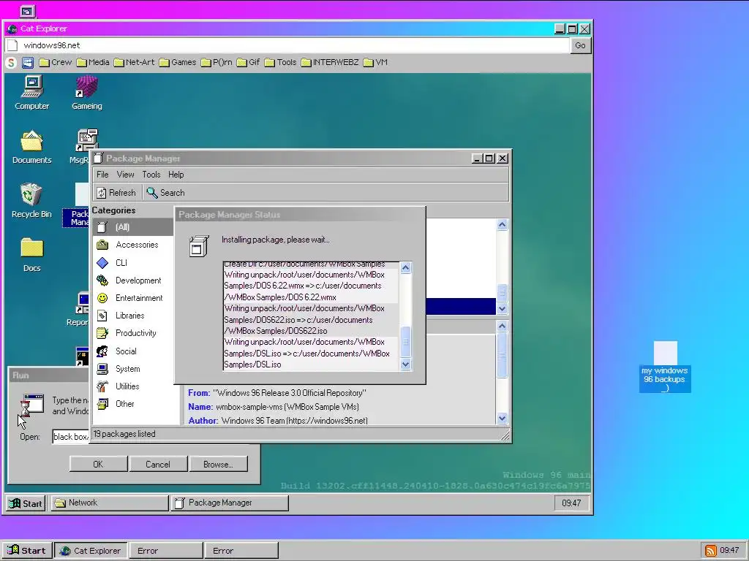The height and width of the screenshot is (561, 749).
Task: Open the Media bookmark folder
Action: click(93, 63)
